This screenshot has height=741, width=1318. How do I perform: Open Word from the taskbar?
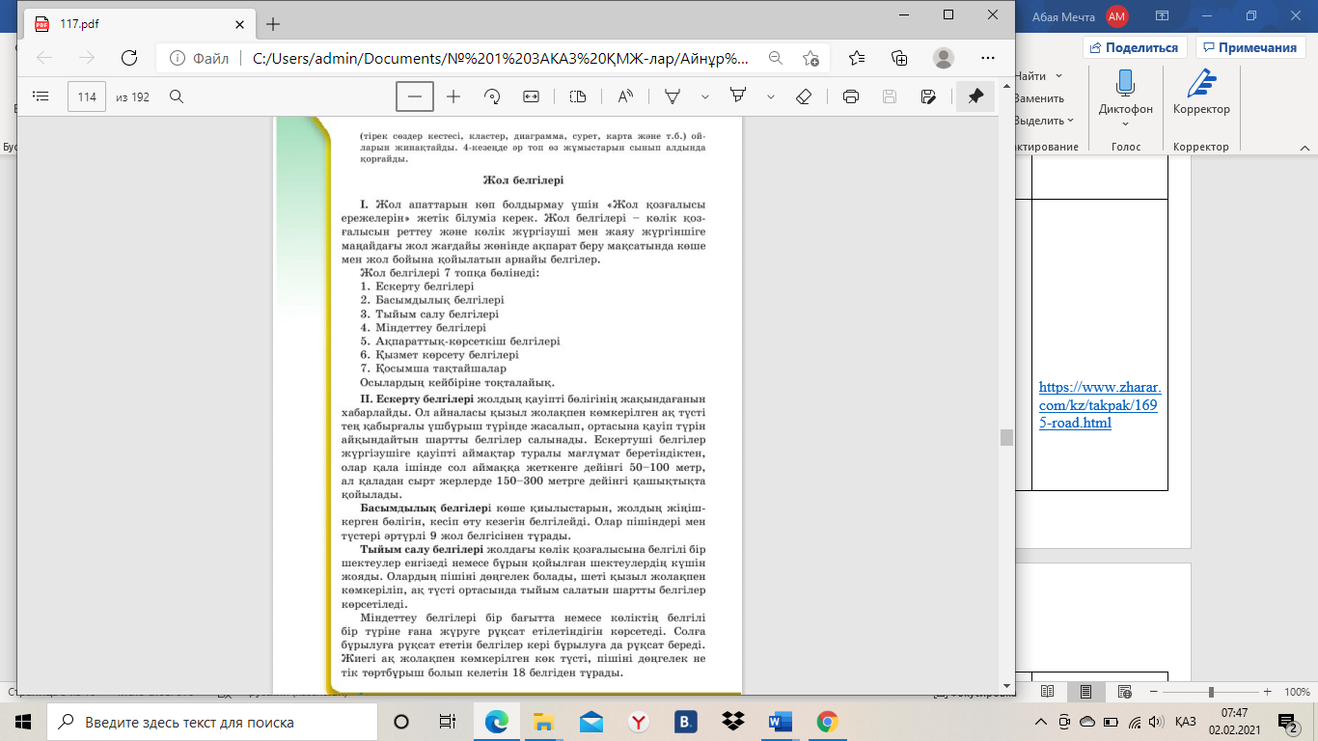click(779, 722)
